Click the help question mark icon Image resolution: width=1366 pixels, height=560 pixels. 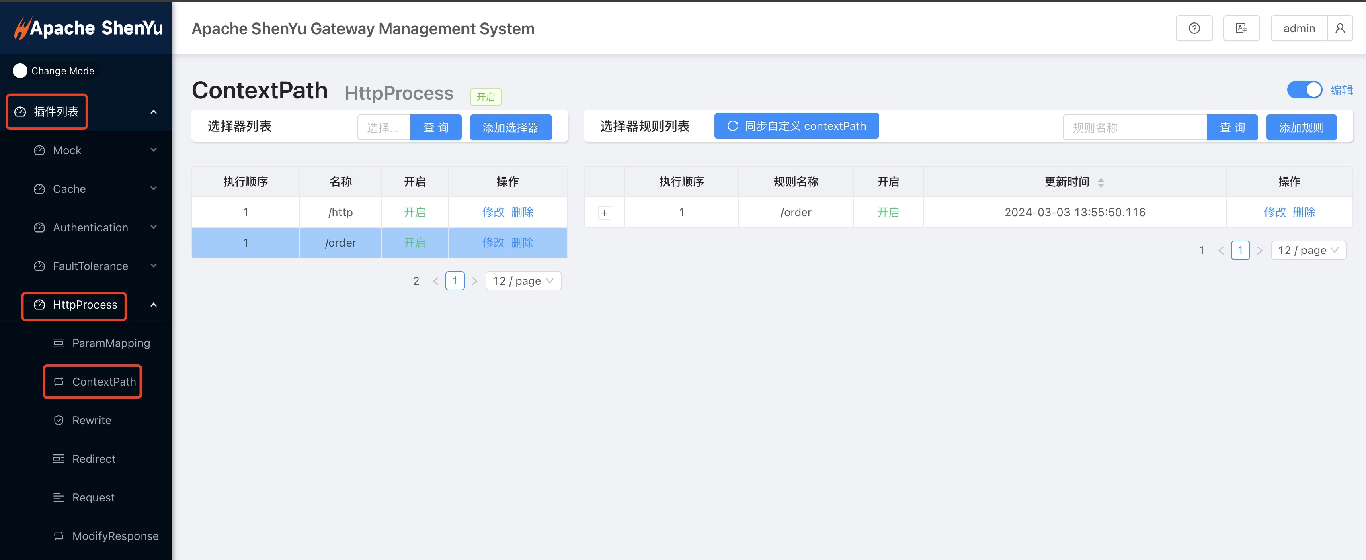(x=1194, y=29)
